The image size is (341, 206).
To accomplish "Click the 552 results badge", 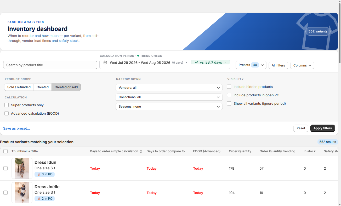I will [x=328, y=142].
